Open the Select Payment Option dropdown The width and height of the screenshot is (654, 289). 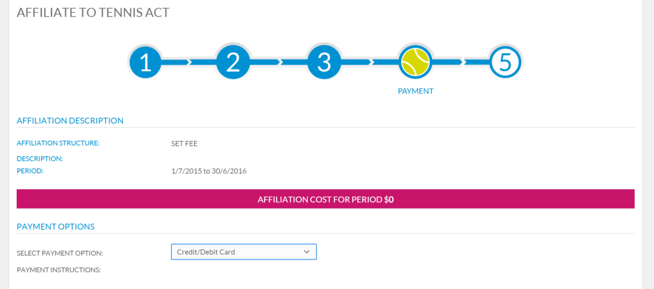pos(244,252)
